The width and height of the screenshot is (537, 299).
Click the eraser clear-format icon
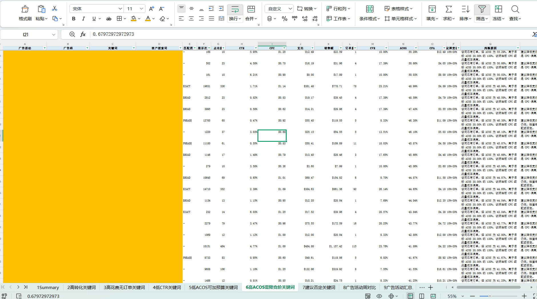(x=162, y=19)
